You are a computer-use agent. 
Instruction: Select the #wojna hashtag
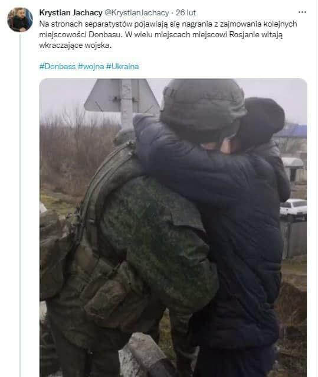91,66
